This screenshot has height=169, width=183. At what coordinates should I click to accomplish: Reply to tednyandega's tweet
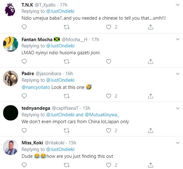pyautogui.click(x=24, y=131)
